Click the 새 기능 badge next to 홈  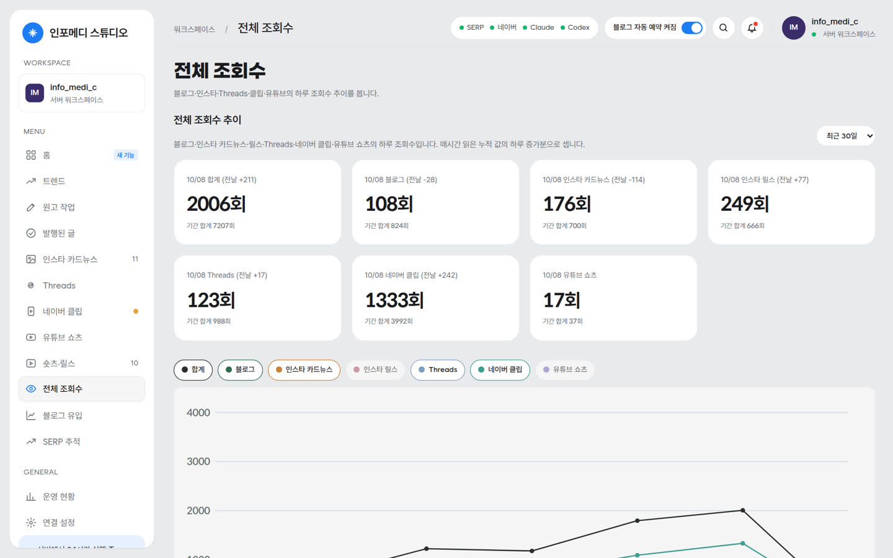(126, 155)
